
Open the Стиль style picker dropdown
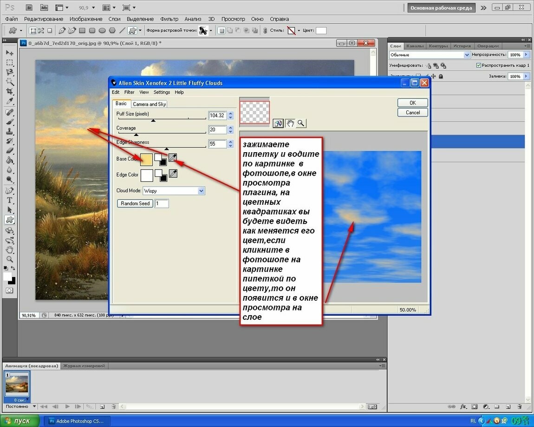pos(299,31)
